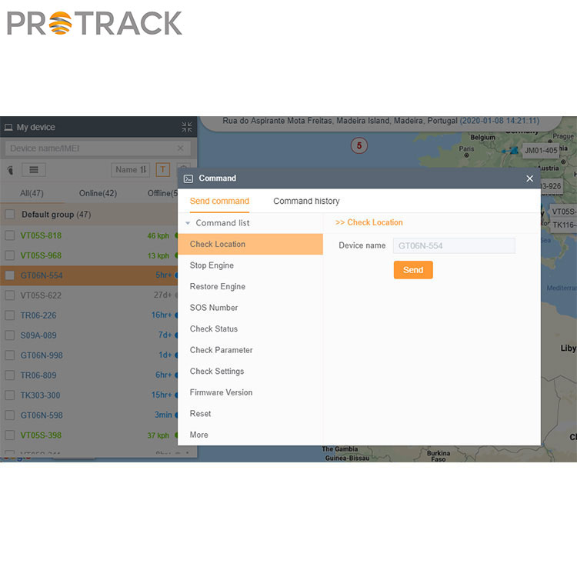Check the GT06N-998 device checkbox
Image resolution: width=577 pixels, height=577 pixels.
pyautogui.click(x=10, y=355)
